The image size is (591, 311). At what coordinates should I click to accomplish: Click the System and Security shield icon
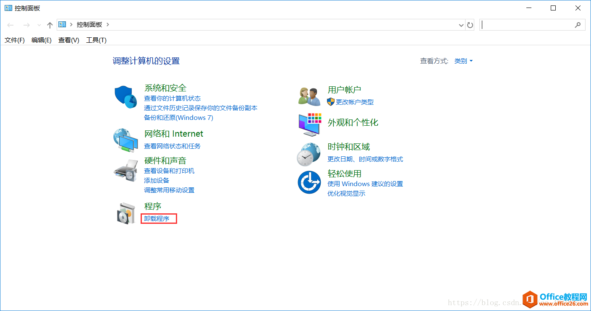click(126, 97)
